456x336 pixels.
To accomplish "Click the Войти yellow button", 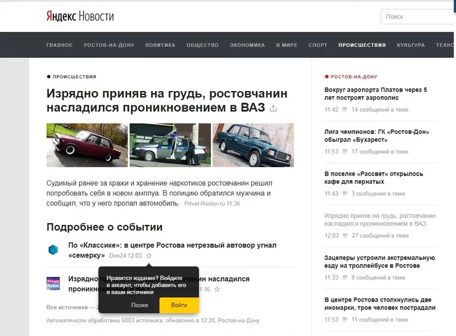I will coord(179,305).
